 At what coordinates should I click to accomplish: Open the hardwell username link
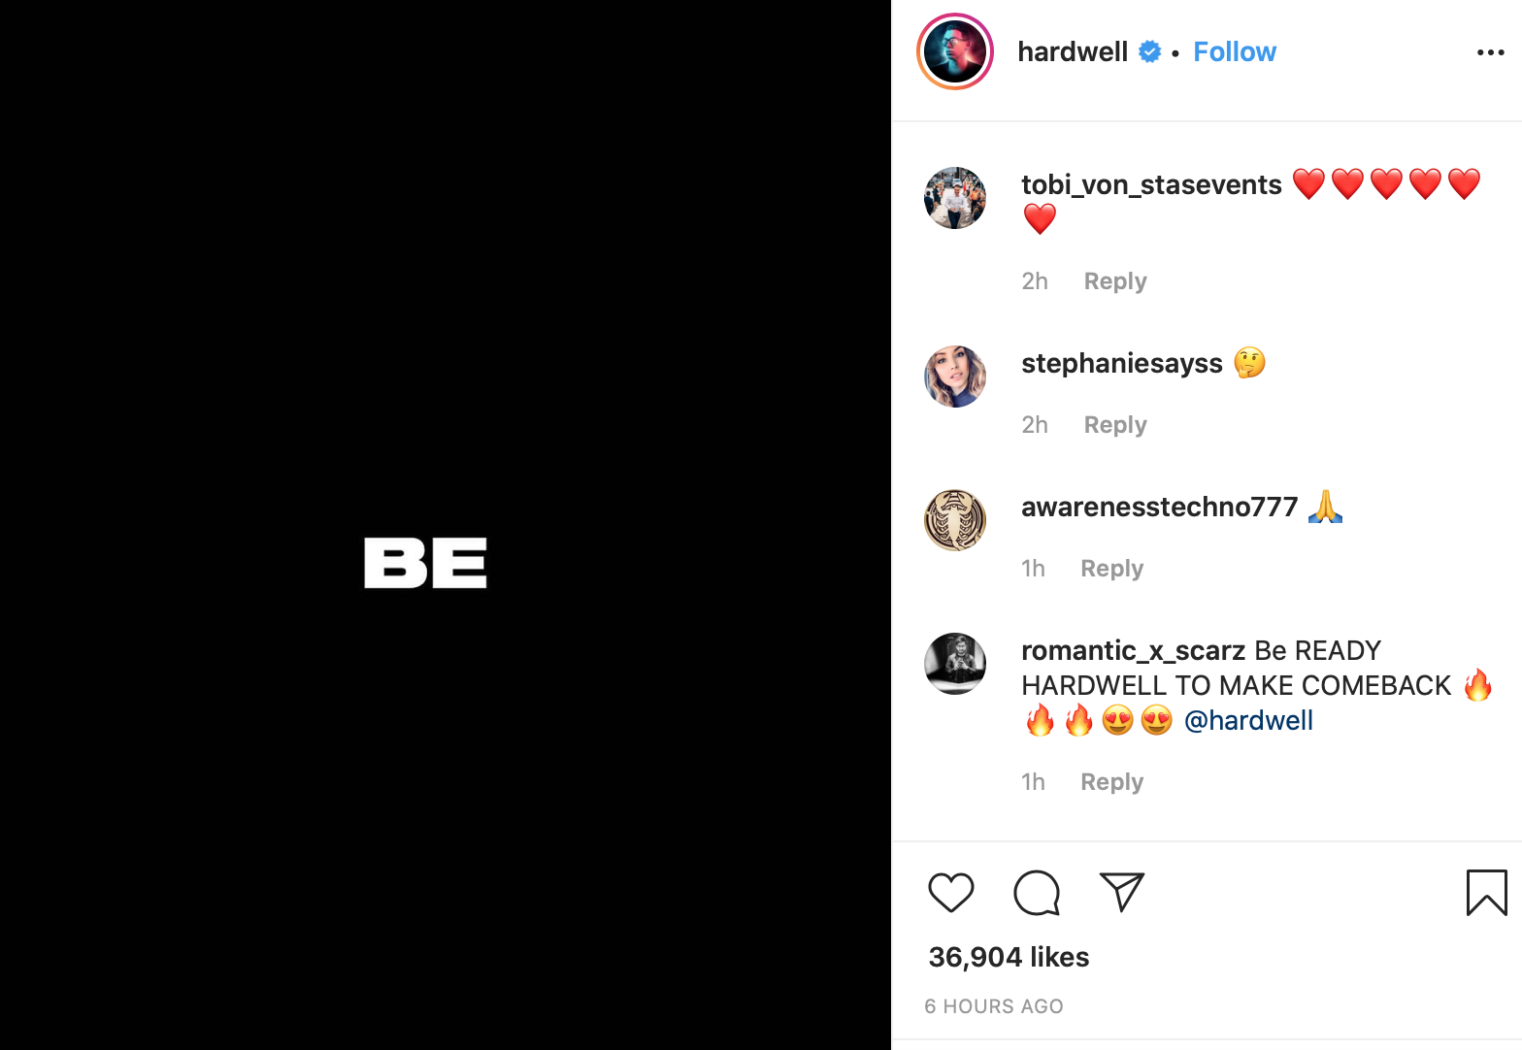tap(1073, 52)
